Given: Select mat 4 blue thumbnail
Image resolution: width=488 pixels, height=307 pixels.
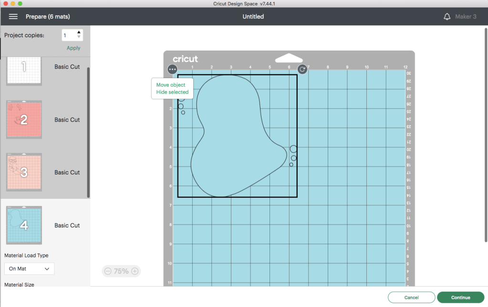Looking at the screenshot, I should (24, 225).
